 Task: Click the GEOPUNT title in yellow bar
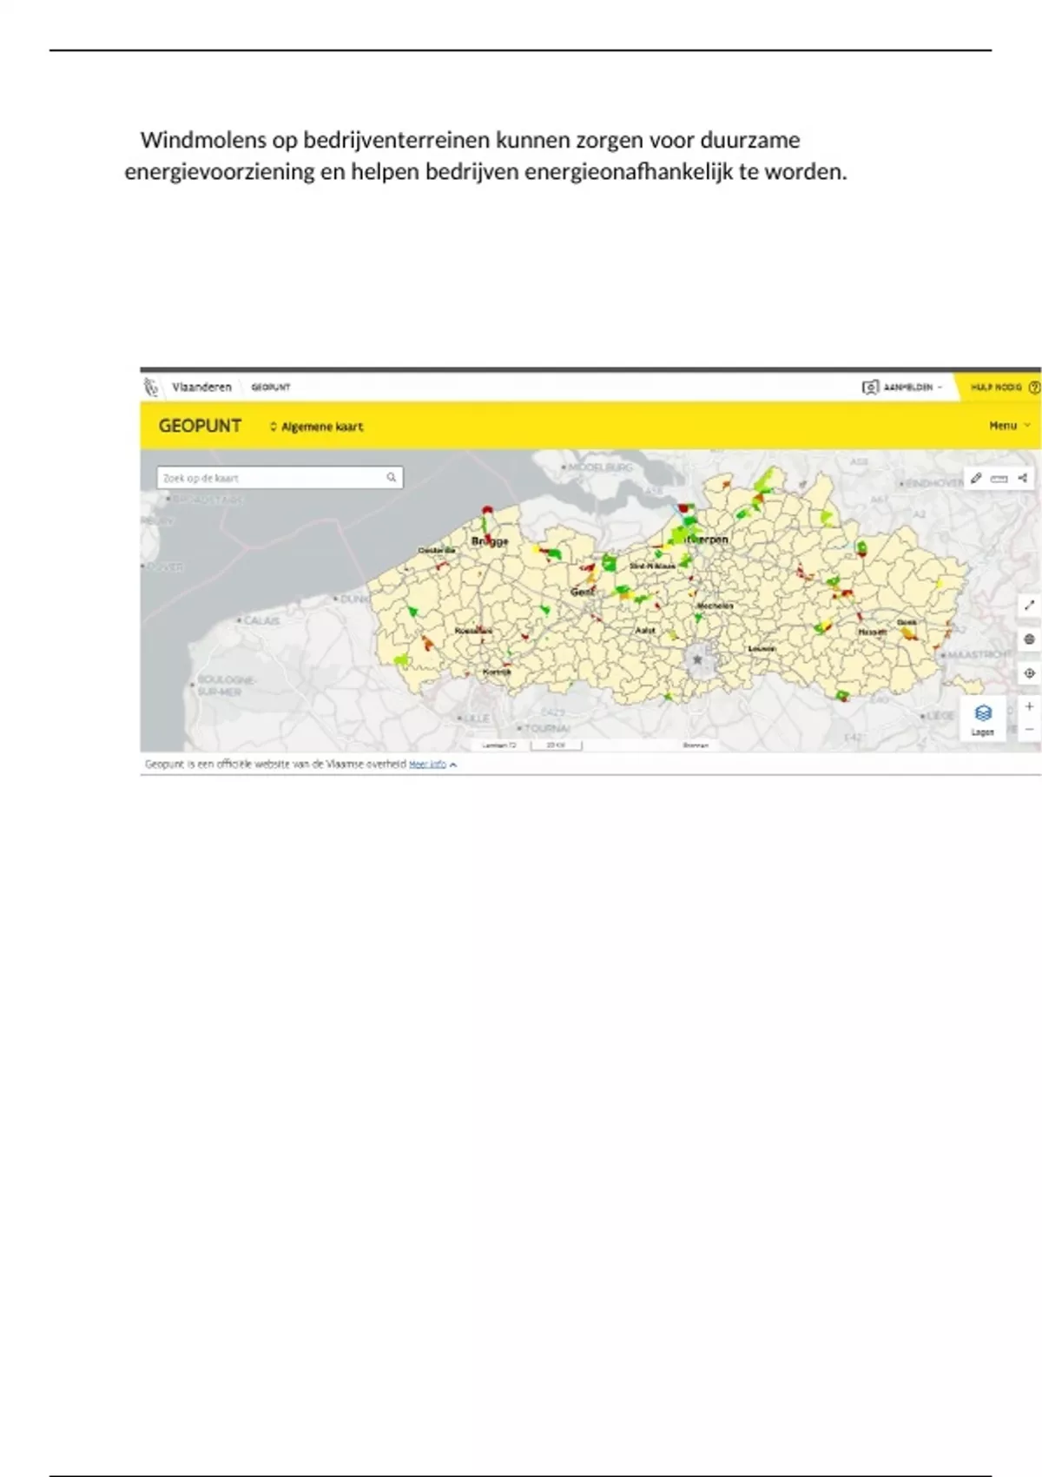click(200, 426)
